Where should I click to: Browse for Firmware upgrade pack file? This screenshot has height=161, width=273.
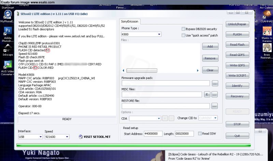pos(215,83)
